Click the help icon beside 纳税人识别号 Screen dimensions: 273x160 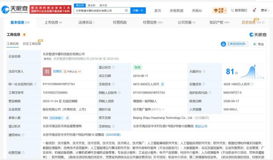point(119,93)
